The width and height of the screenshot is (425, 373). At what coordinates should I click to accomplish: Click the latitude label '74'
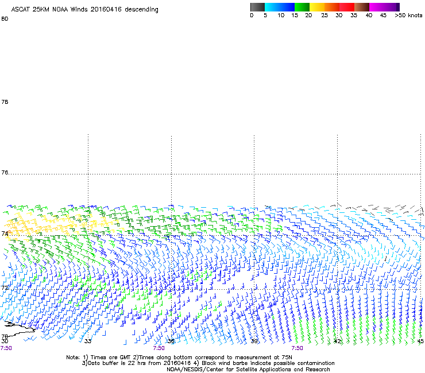(x=5, y=234)
